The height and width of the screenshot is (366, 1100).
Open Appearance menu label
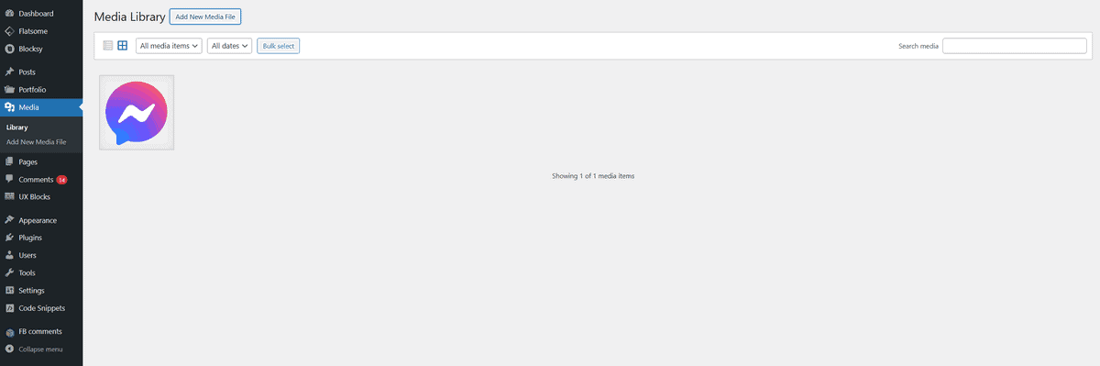[38, 220]
